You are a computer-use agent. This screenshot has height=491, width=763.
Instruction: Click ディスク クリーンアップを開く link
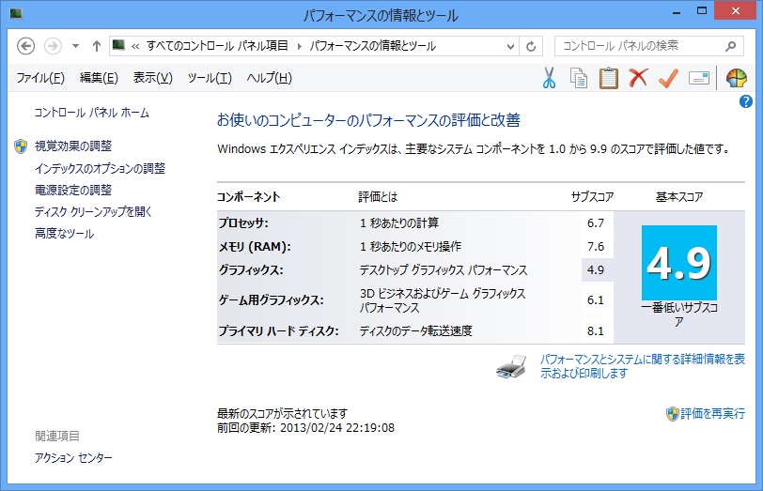coord(93,211)
